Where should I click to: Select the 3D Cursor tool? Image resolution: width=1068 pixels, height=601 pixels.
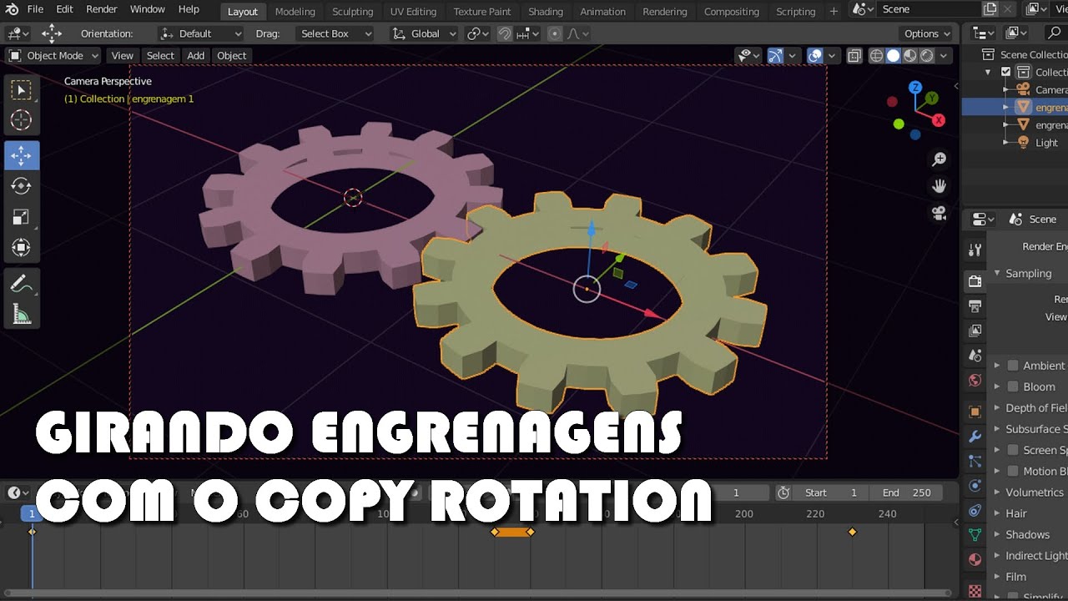point(21,120)
